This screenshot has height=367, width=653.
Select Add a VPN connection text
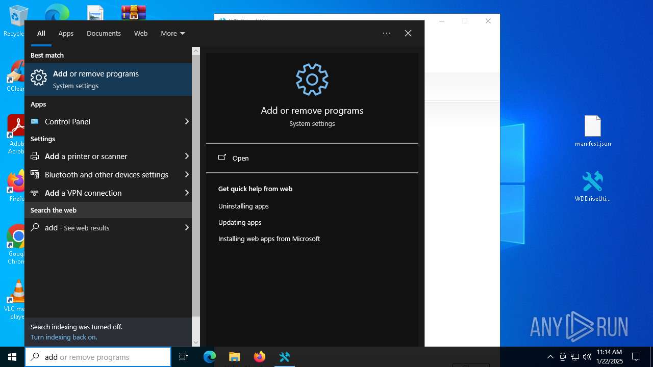pyautogui.click(x=83, y=193)
